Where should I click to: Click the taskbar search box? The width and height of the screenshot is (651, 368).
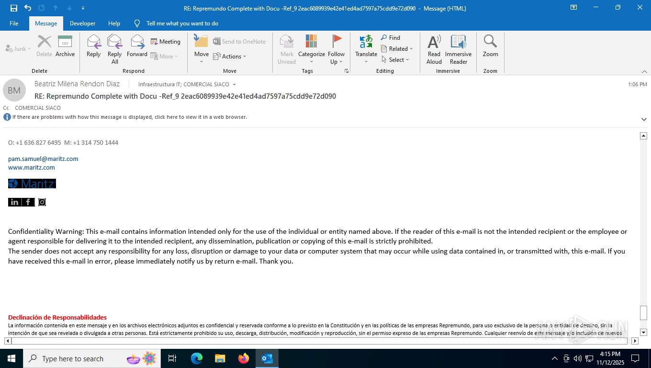pos(92,358)
